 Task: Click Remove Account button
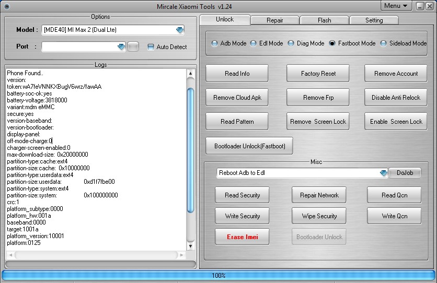coord(396,74)
